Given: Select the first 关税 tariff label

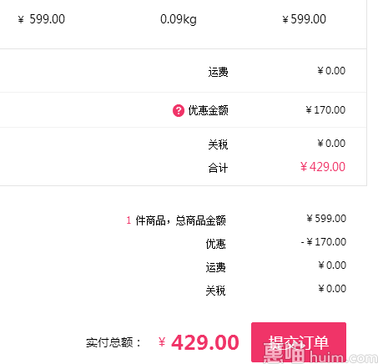Looking at the screenshot, I should tap(219, 144).
